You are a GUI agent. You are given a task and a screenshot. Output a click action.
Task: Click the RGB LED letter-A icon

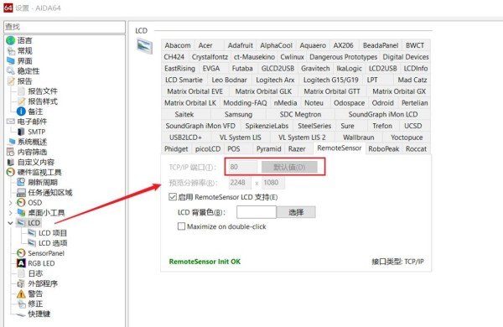tap(21, 263)
